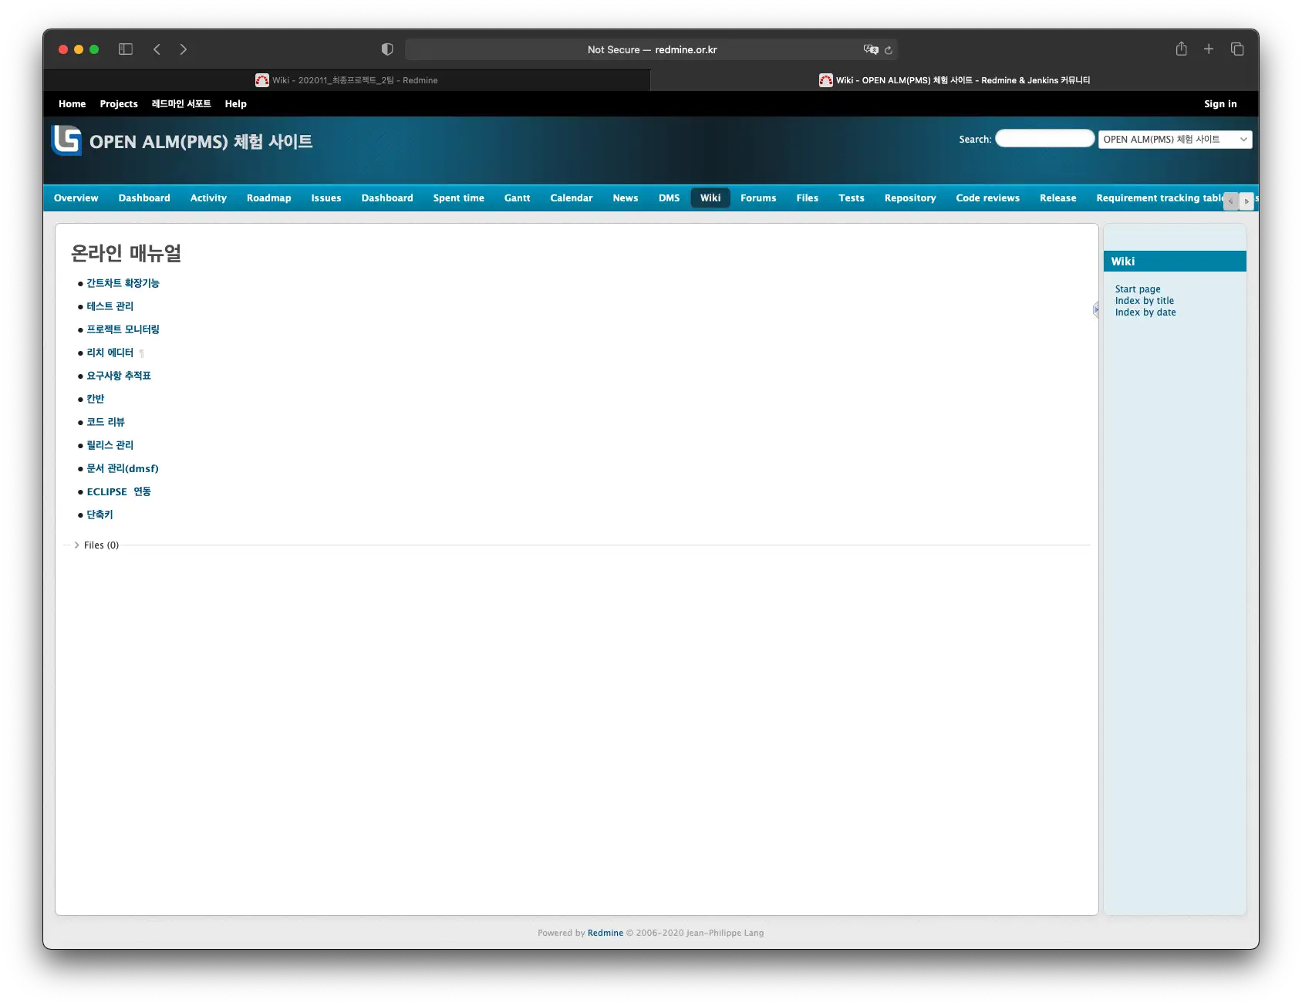Open the Overview tab
Image resolution: width=1302 pixels, height=1006 pixels.
76,198
